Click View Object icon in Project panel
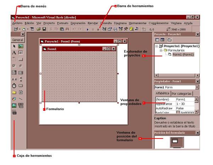 [x=163, y=40]
